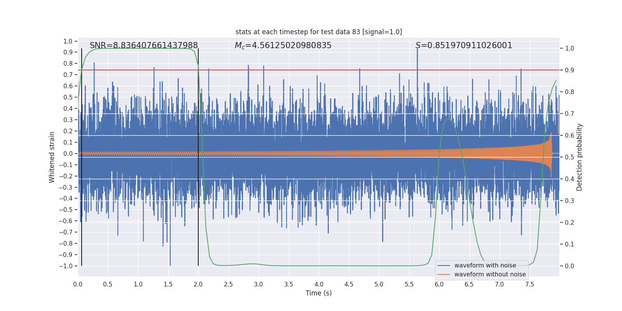Click the 'Detection probability' right axis label

coord(580,157)
